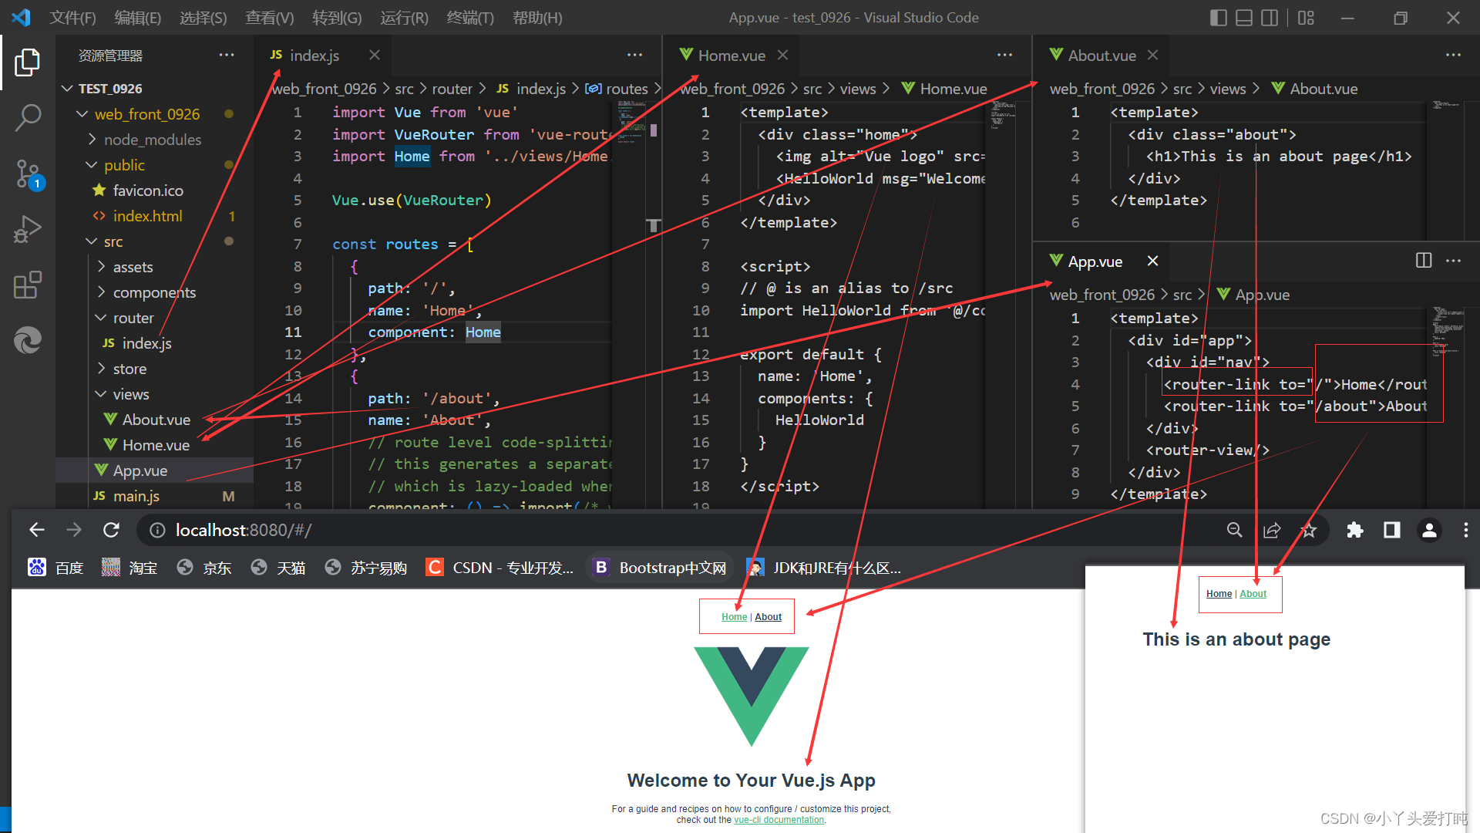The width and height of the screenshot is (1480, 833).
Task: Close the About.vue tab
Action: [x=1152, y=55]
